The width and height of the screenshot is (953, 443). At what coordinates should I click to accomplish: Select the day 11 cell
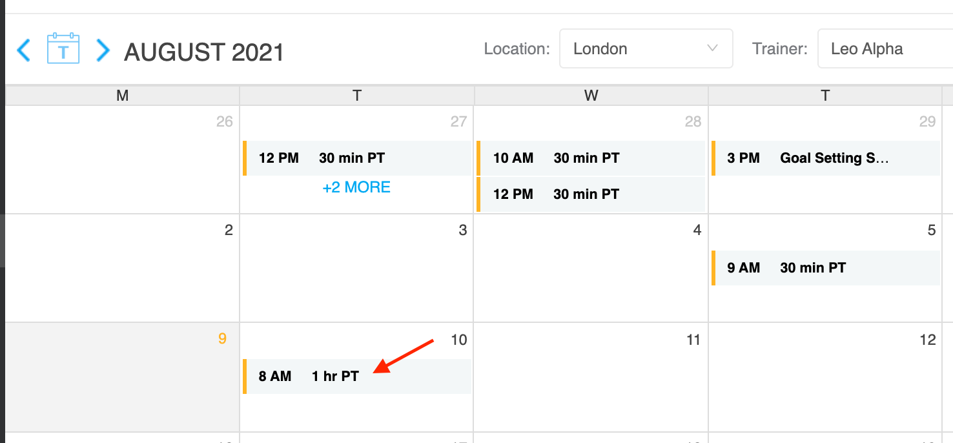click(591, 377)
